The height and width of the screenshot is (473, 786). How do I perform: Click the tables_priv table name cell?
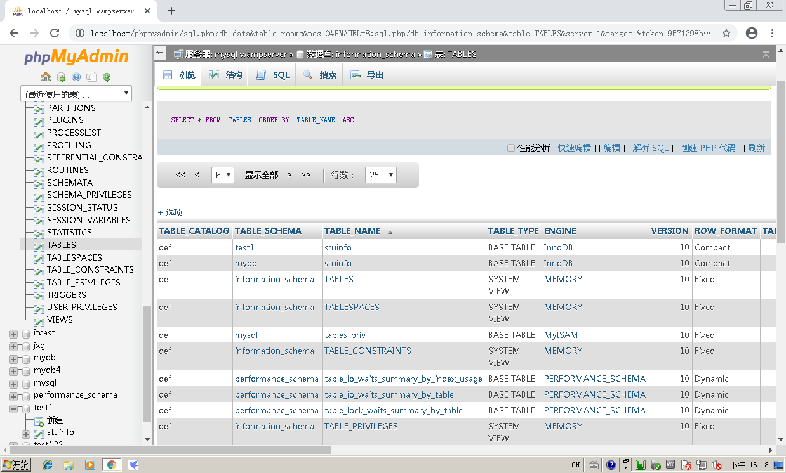[x=345, y=335]
